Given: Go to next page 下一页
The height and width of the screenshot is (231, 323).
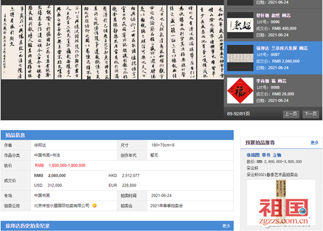Looking at the screenshot, I should (x=311, y=114).
